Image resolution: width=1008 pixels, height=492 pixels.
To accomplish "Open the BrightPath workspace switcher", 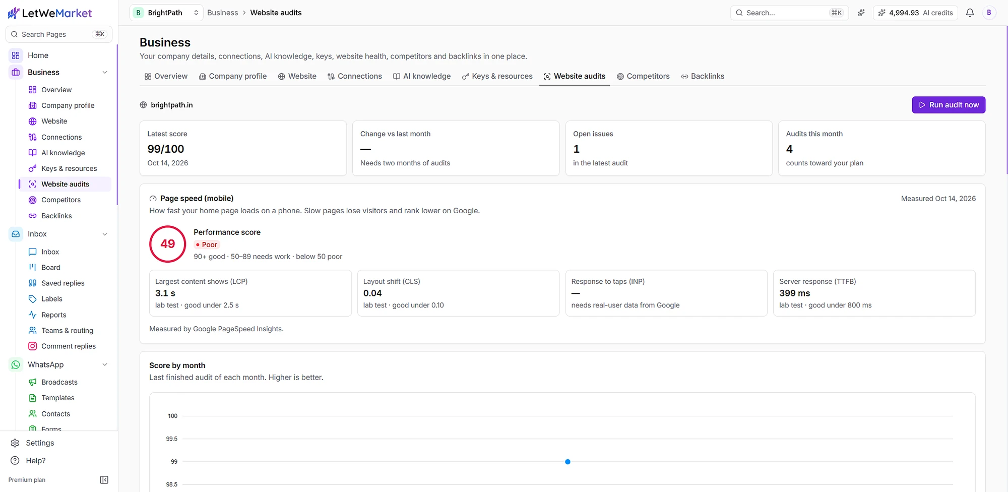I will [166, 13].
